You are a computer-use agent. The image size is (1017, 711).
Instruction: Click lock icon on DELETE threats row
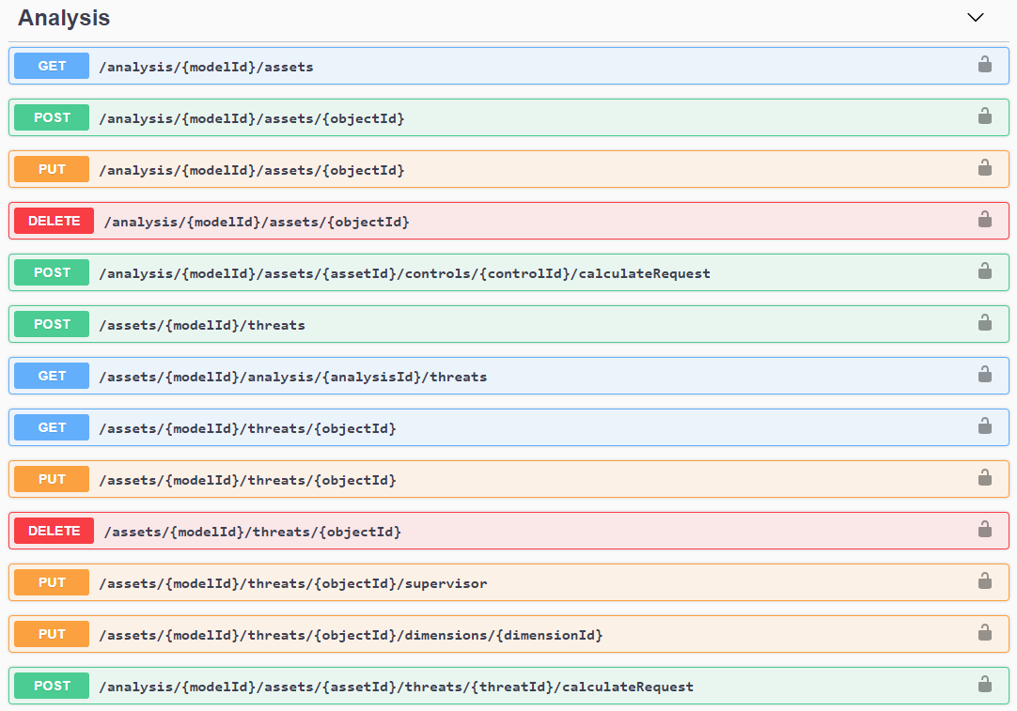(984, 530)
